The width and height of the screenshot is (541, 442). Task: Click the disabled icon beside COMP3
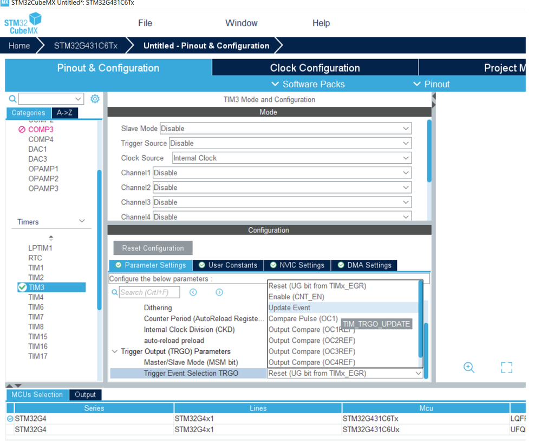(22, 130)
